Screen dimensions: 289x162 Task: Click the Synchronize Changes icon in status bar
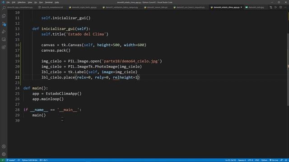click(19, 160)
